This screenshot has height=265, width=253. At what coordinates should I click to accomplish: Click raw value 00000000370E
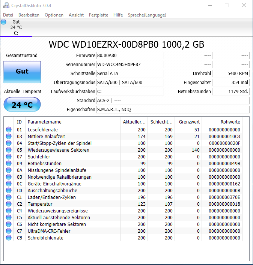coord(224,197)
